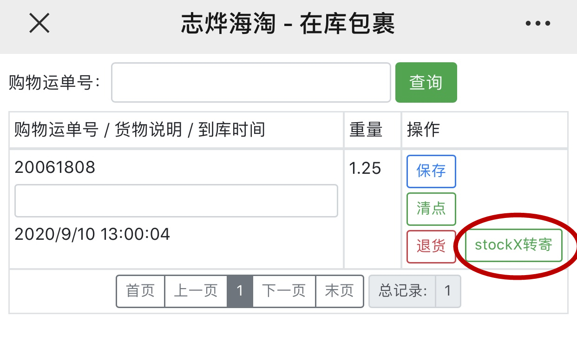Click the 清点 button
This screenshot has height=342, width=577.
click(431, 209)
